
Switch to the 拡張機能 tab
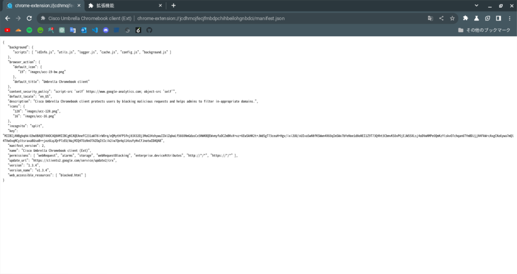click(121, 6)
